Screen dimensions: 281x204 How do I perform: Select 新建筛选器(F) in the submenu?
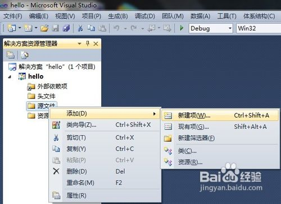tap(220, 138)
